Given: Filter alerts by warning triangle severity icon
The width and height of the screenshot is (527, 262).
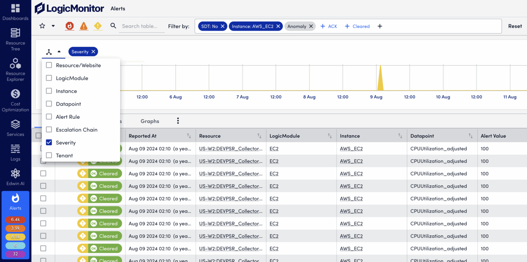Looking at the screenshot, I should (84, 26).
